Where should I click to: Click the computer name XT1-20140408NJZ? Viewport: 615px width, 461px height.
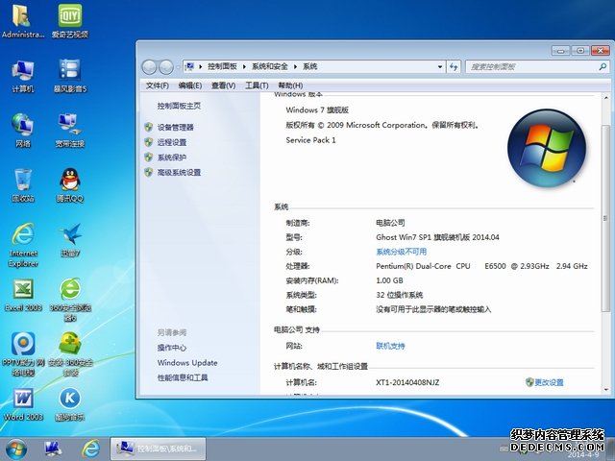[407, 382]
